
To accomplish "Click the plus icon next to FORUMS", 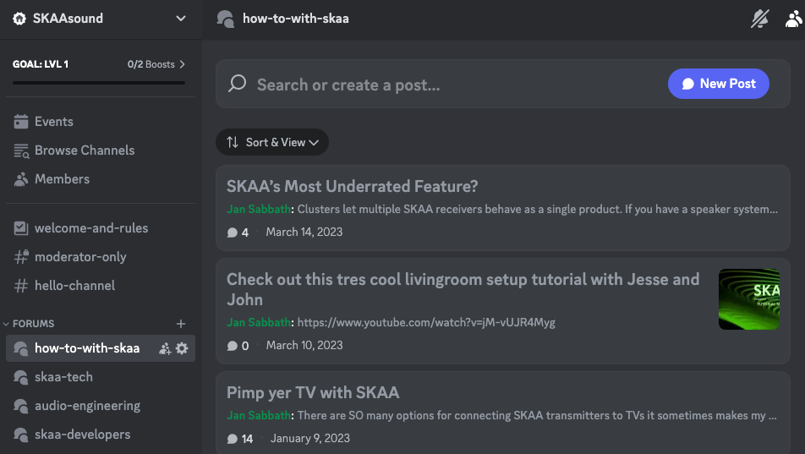I will (180, 324).
